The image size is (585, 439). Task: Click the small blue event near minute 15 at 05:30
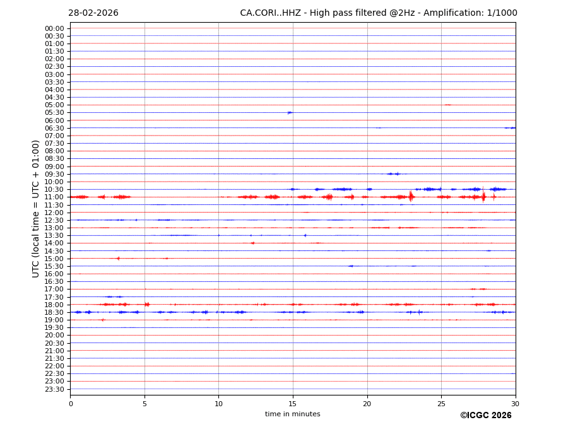coord(290,113)
